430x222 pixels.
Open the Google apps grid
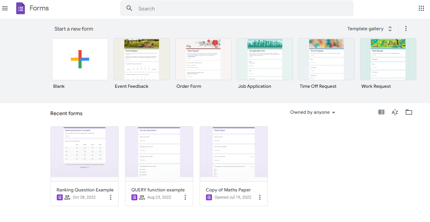[x=421, y=8]
